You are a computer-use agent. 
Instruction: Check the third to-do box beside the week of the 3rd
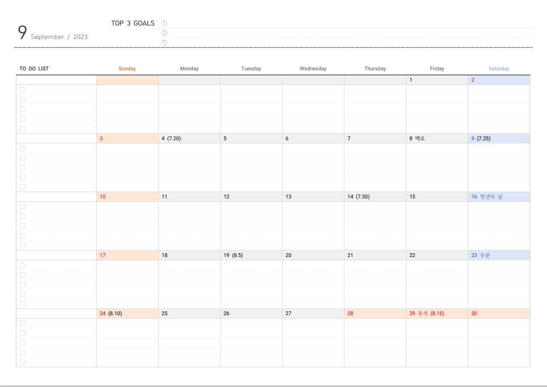click(x=22, y=168)
